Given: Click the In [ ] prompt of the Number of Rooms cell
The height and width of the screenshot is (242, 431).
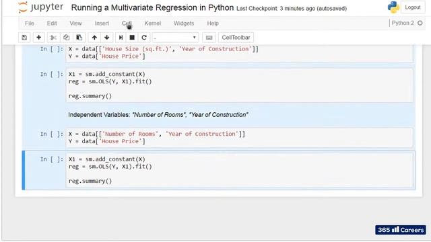Looking at the screenshot, I should click(52, 134).
